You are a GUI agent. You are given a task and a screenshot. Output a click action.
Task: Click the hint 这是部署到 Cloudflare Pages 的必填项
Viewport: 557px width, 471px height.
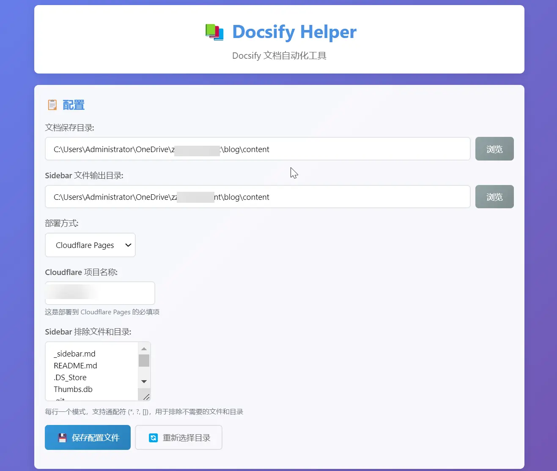pyautogui.click(x=102, y=312)
